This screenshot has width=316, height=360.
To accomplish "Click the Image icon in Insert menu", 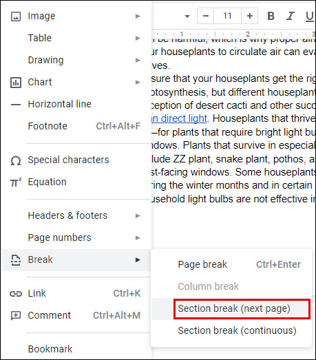I will pyautogui.click(x=16, y=17).
